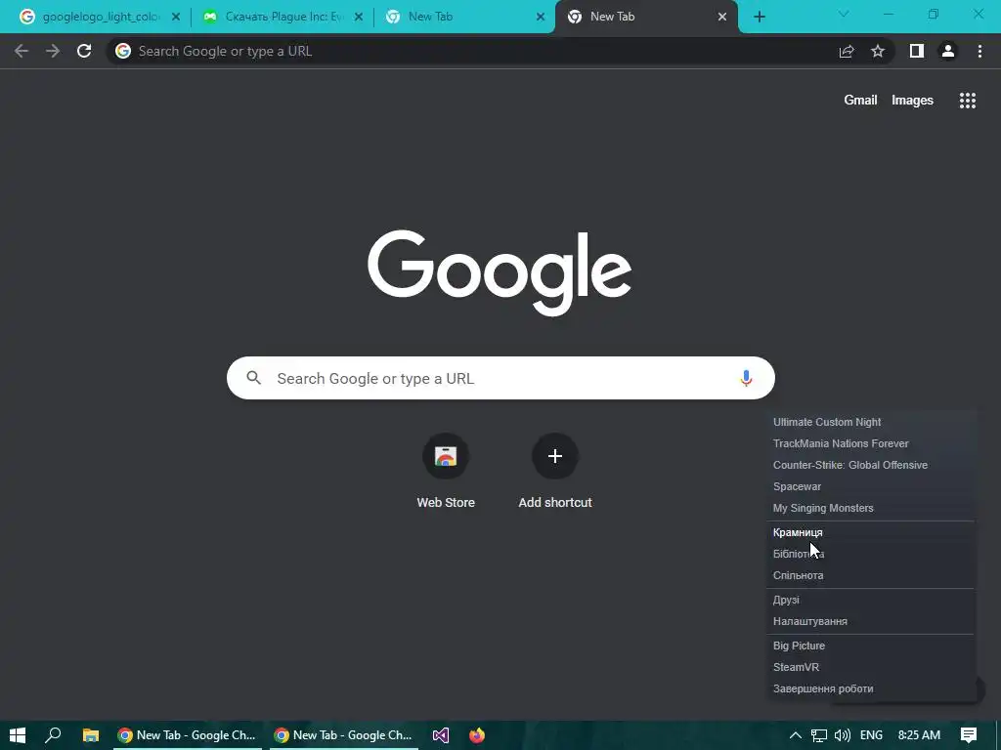Select SteamVR menu entry

point(871,667)
